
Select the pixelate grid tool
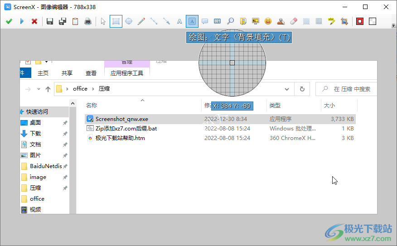tap(319, 21)
